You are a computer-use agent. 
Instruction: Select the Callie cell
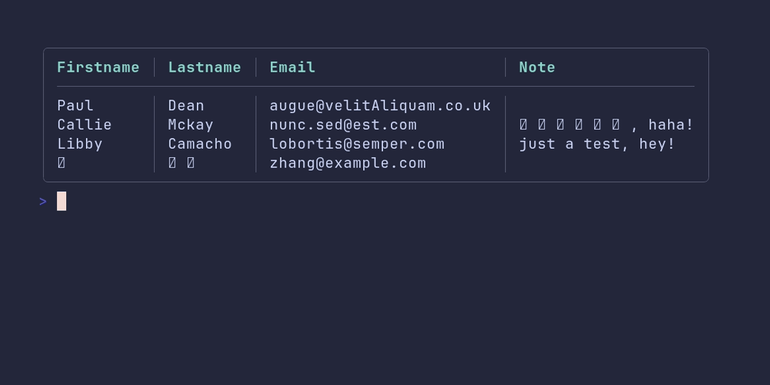tap(85, 124)
